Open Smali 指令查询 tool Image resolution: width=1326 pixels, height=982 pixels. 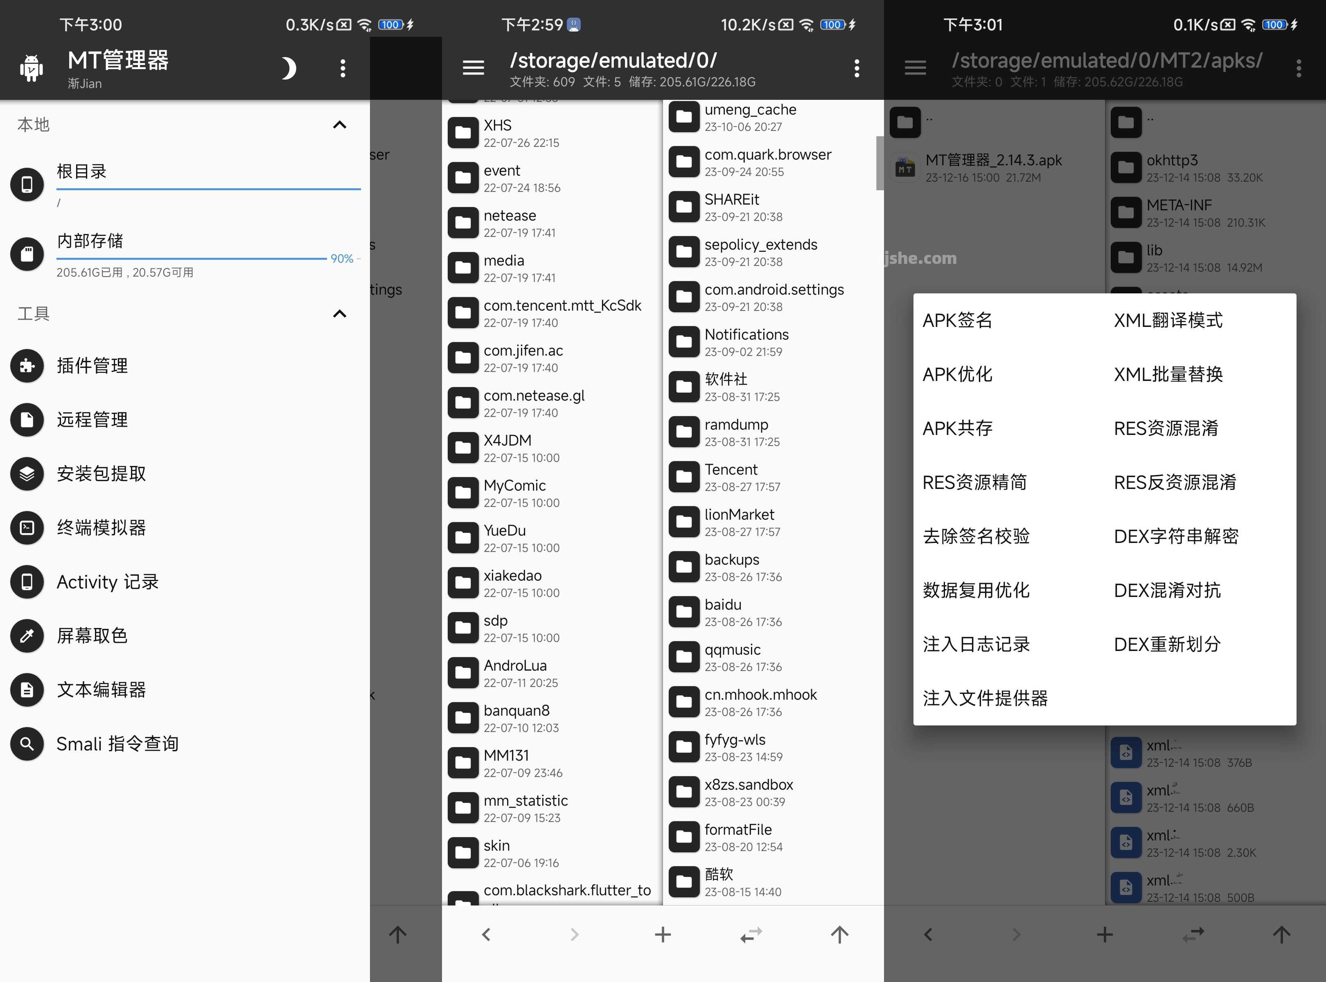(117, 744)
